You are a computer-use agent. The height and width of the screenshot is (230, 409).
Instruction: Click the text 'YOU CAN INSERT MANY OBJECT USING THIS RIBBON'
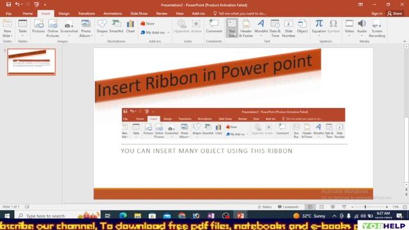206,151
